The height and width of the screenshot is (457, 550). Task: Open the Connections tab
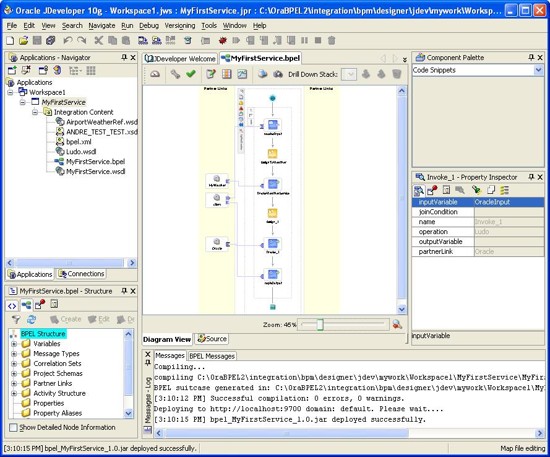(x=81, y=274)
